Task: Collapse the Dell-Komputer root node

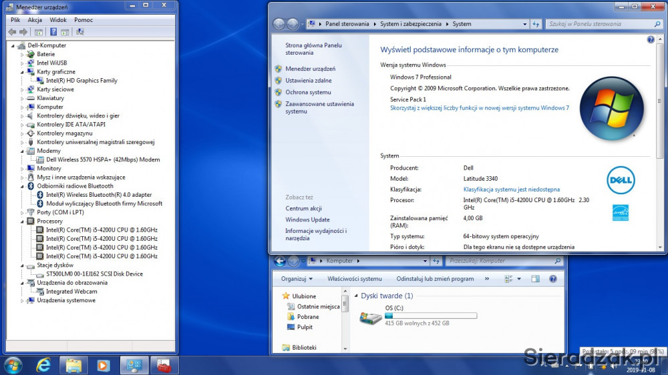Action: tap(13, 45)
